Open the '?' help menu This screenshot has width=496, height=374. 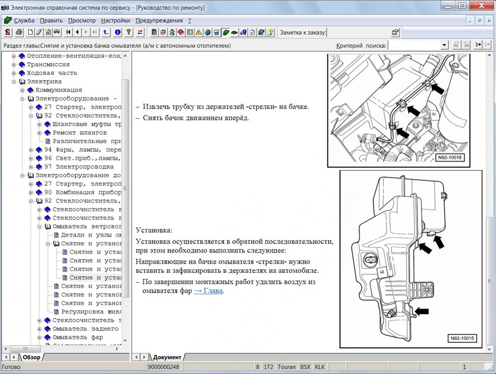190,21
